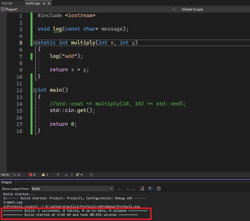This screenshot has width=250, height=221.
Task: Show the warnings count indicator
Action: [x=45, y=175]
